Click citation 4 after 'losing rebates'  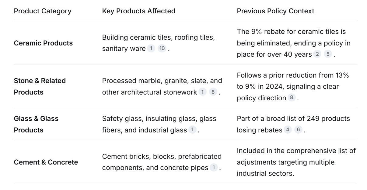[288, 130]
